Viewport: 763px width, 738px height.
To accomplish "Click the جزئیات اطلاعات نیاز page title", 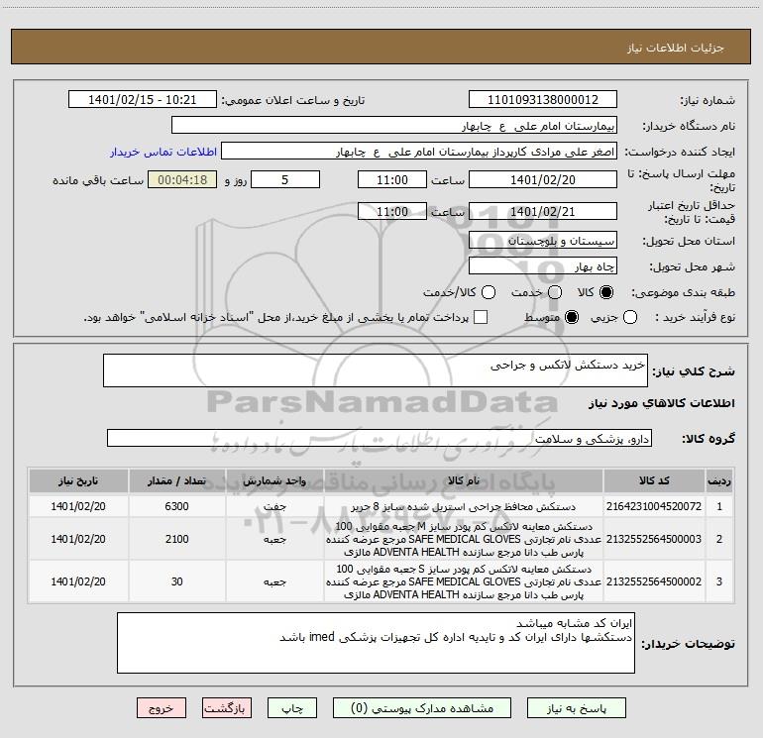I will tap(676, 48).
